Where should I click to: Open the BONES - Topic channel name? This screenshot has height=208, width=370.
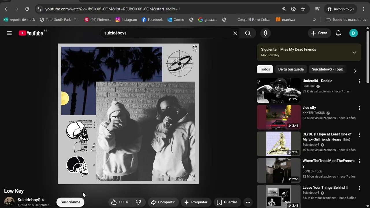[x=312, y=171]
